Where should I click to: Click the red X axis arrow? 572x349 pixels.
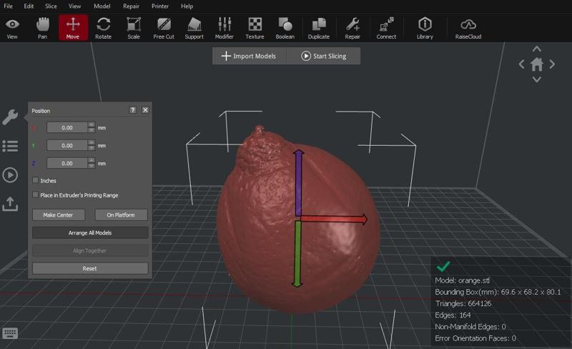click(334, 219)
